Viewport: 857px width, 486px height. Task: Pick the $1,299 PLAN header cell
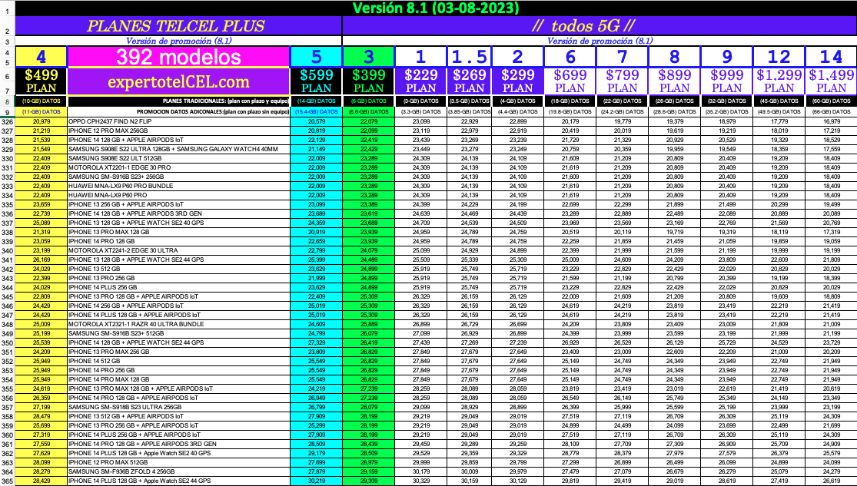[779, 82]
